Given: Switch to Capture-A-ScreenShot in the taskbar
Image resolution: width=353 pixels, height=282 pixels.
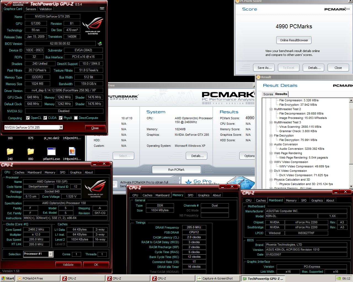Looking at the screenshot, I should 218,278.
